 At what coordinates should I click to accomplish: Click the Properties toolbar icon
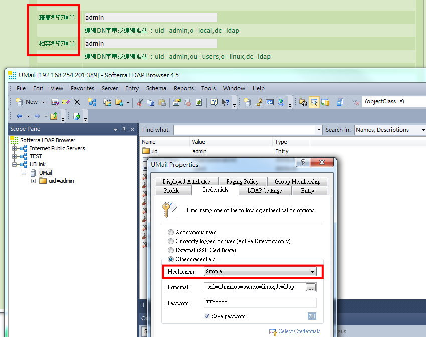point(177,102)
